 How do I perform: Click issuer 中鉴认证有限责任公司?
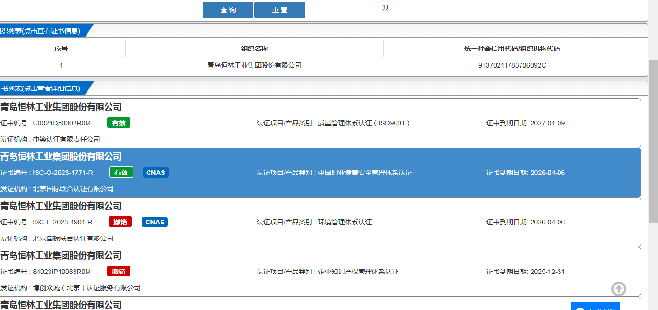point(66,139)
